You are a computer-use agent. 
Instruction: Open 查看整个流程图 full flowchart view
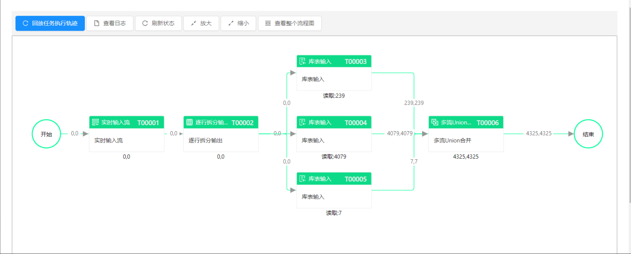tap(290, 23)
